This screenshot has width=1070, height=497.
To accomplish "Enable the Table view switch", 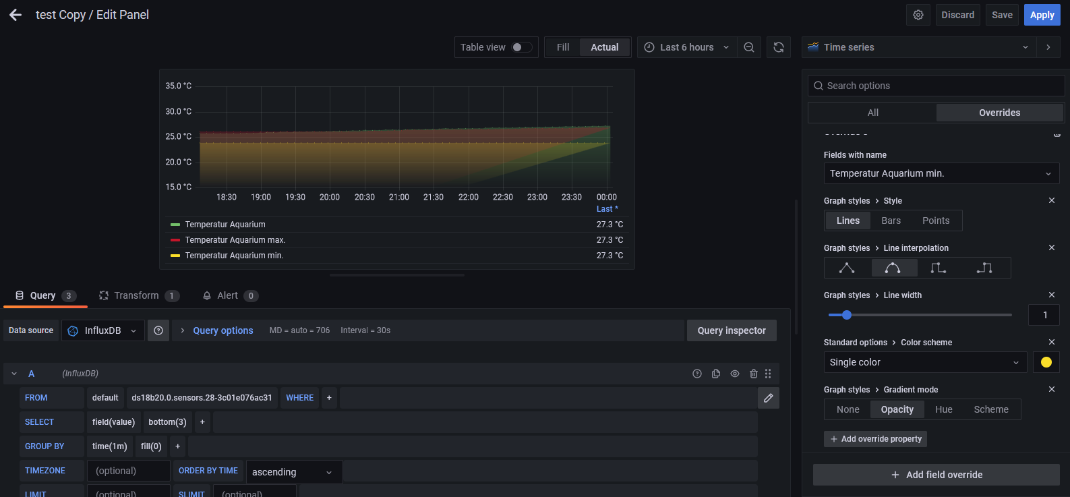I will coord(521,47).
